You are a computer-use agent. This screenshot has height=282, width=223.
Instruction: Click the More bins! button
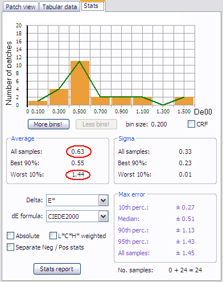(x=48, y=124)
